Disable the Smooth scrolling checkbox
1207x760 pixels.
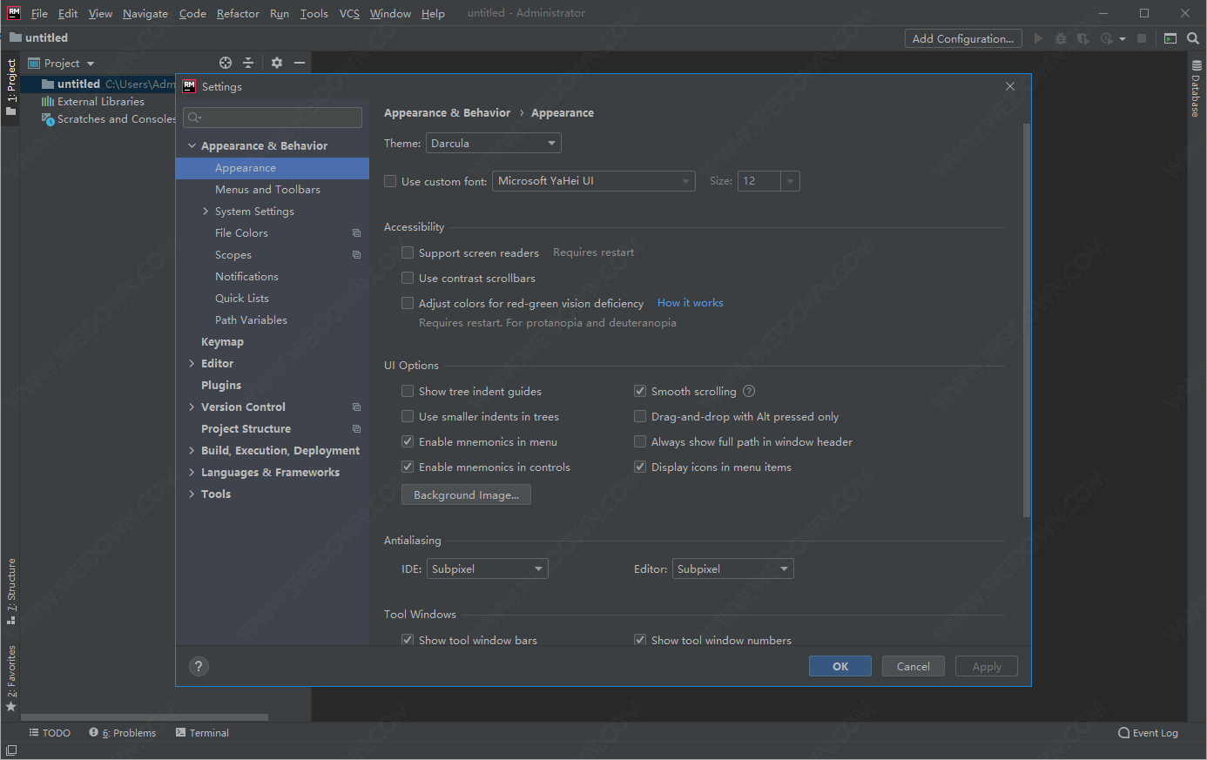(640, 392)
